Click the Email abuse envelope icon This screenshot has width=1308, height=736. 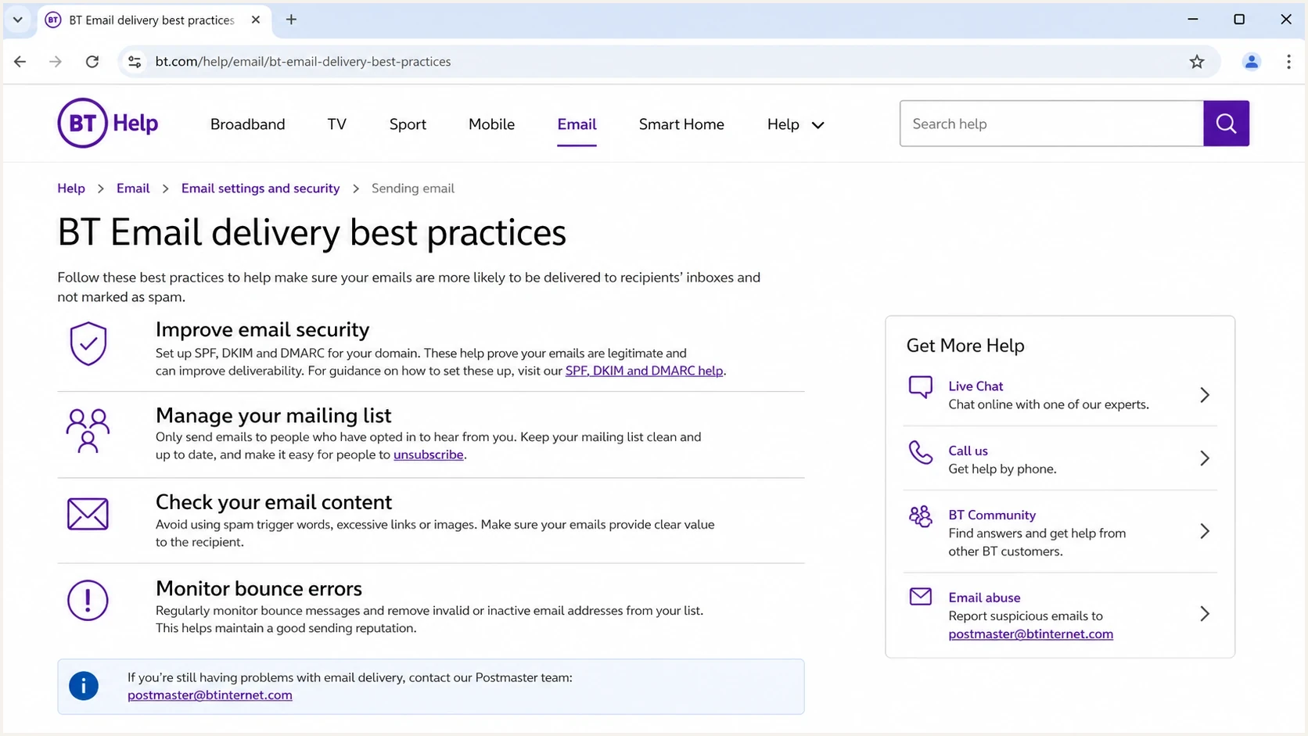coord(921,597)
